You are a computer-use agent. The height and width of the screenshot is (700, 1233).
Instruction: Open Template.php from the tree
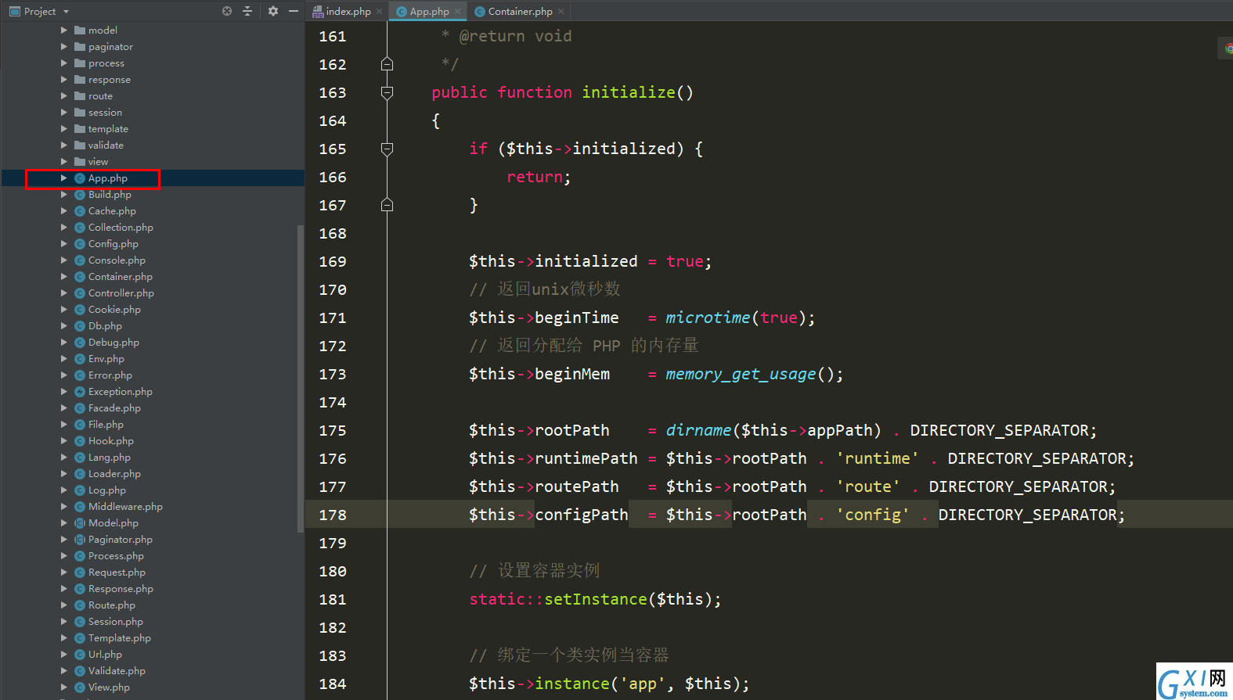pos(119,638)
